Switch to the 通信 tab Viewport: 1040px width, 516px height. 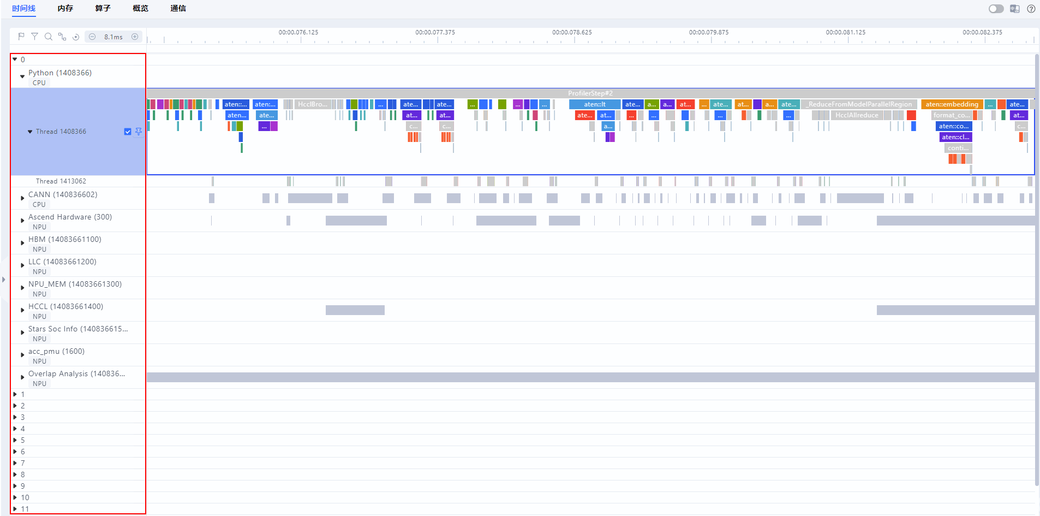click(x=178, y=8)
